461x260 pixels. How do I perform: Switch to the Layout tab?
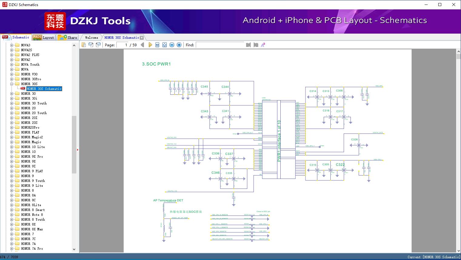44,38
